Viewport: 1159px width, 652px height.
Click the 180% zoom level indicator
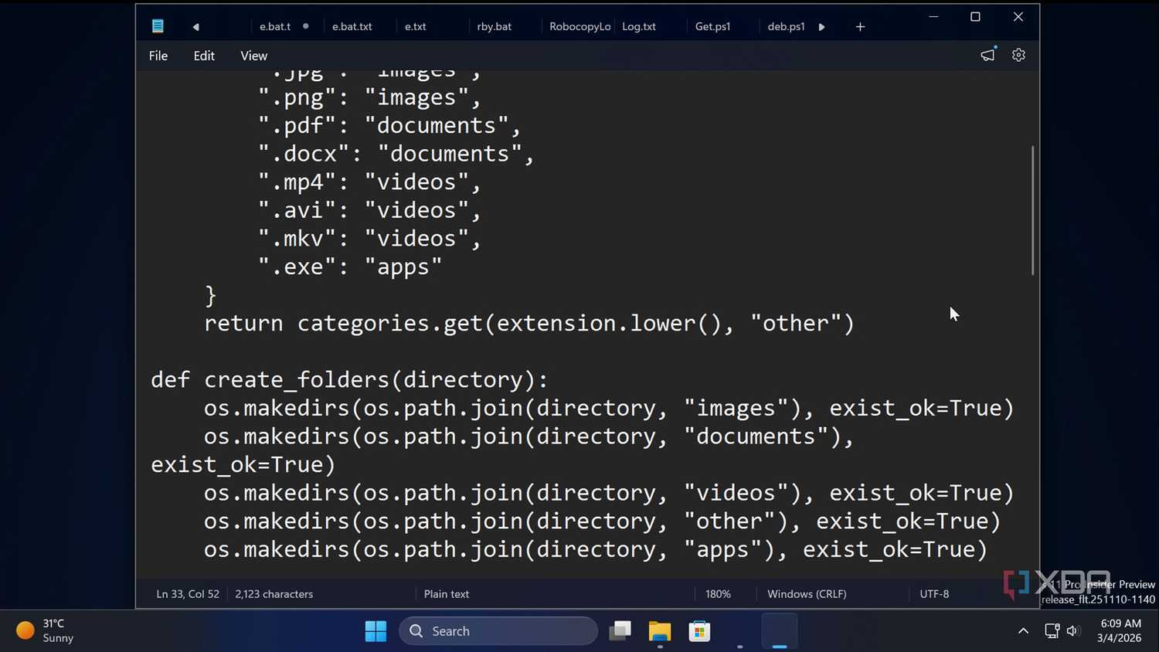coord(718,594)
